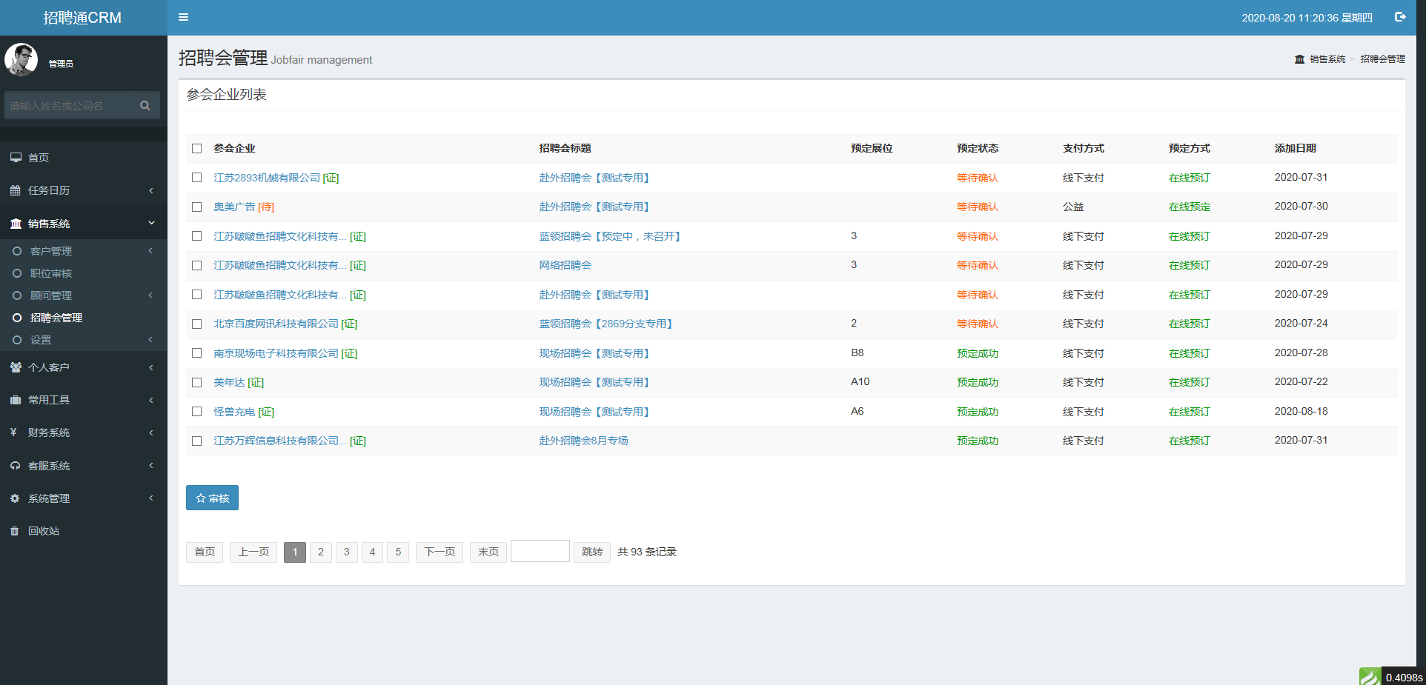Check the box for 怪兽充电
1426x685 pixels.
(197, 412)
